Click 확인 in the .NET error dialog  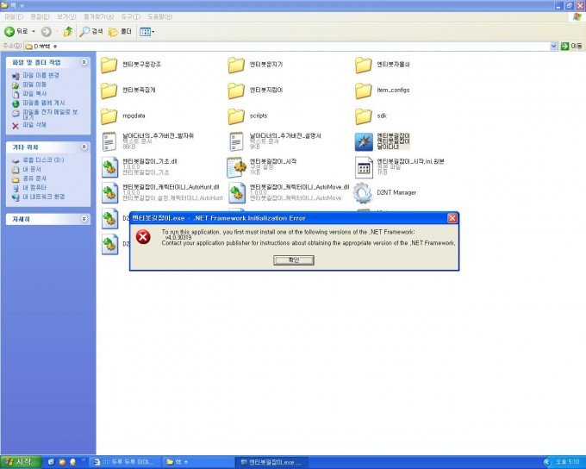294,260
